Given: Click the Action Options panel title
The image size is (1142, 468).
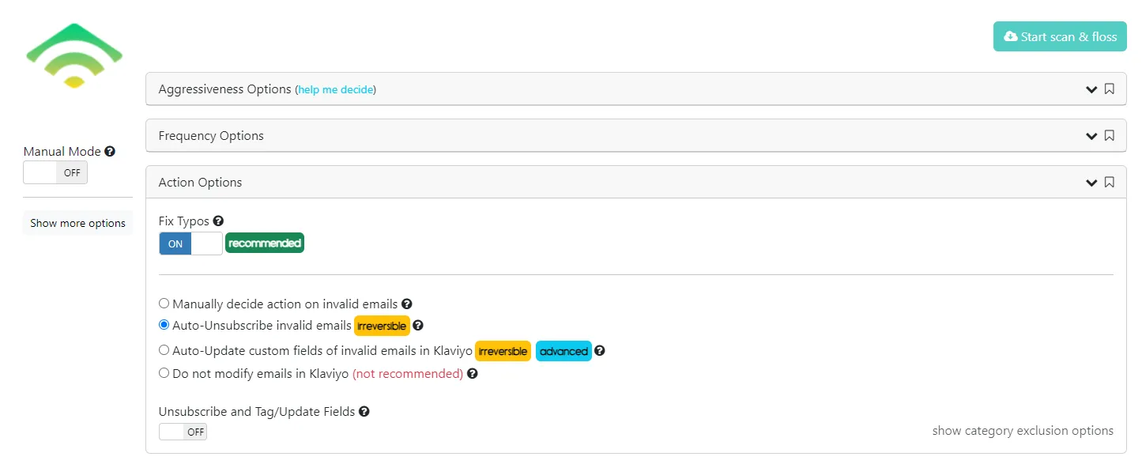Looking at the screenshot, I should (201, 183).
